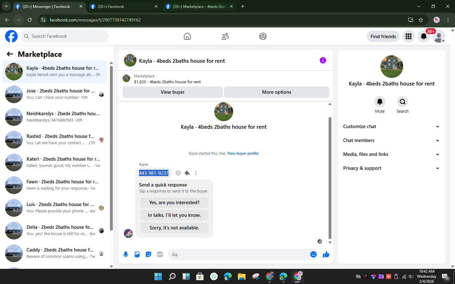Open Windows Start button
This screenshot has height=284, width=455.
pos(158,277)
